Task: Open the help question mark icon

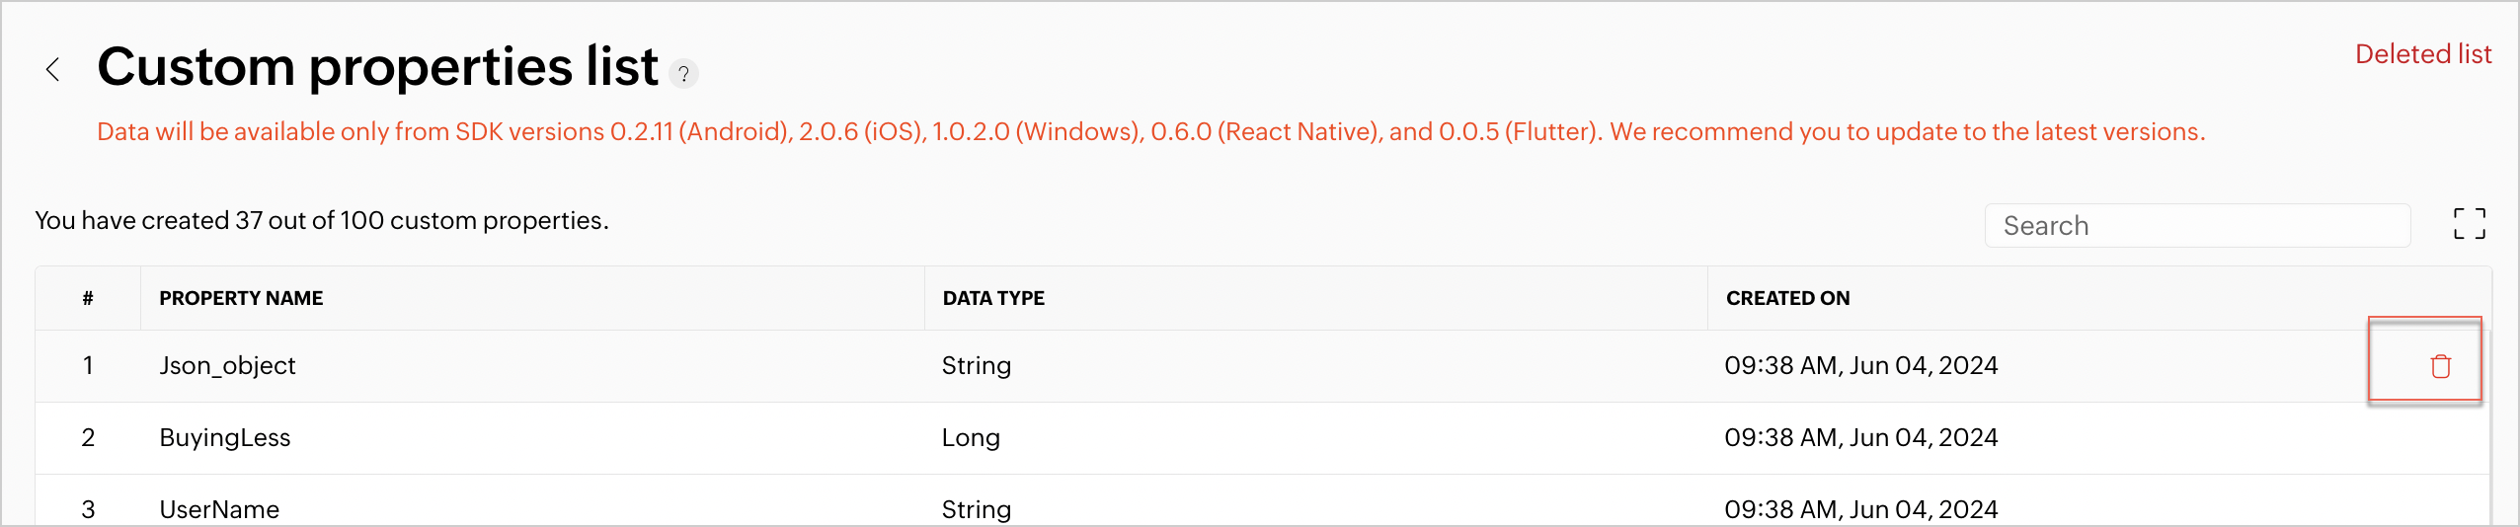Action: click(x=683, y=74)
